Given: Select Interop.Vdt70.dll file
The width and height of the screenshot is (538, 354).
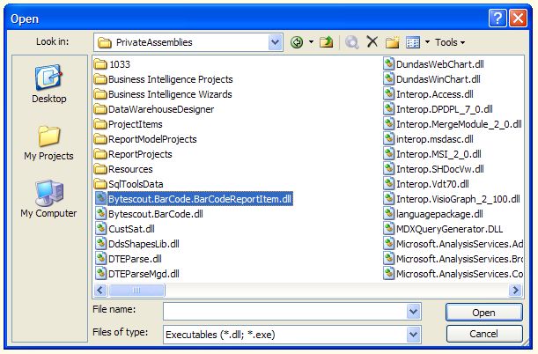Looking at the screenshot, I should pyautogui.click(x=426, y=184).
